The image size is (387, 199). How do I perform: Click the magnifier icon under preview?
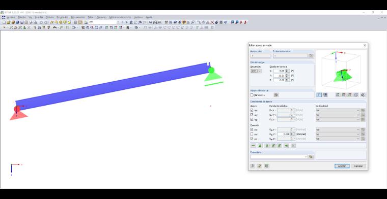pos(363,95)
